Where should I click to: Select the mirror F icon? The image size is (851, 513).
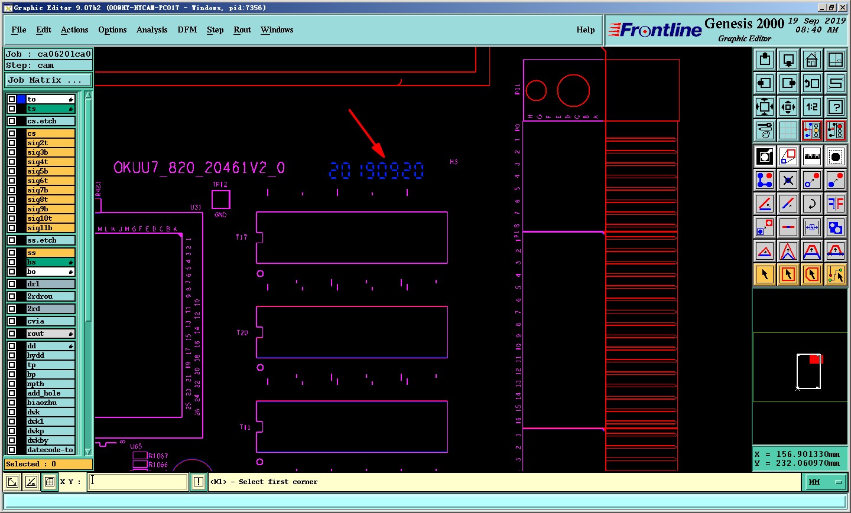tap(836, 204)
